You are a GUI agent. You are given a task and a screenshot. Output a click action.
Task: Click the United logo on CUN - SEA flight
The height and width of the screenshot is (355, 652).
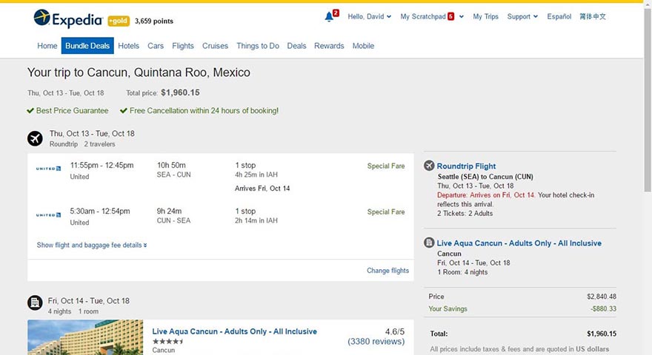(x=48, y=214)
